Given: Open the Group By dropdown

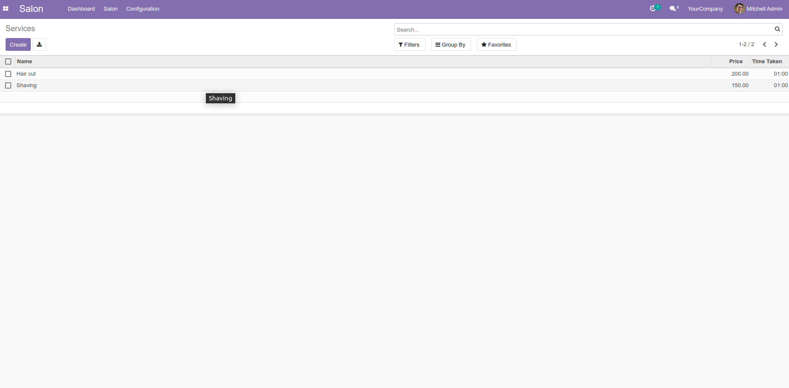Looking at the screenshot, I should tap(451, 44).
